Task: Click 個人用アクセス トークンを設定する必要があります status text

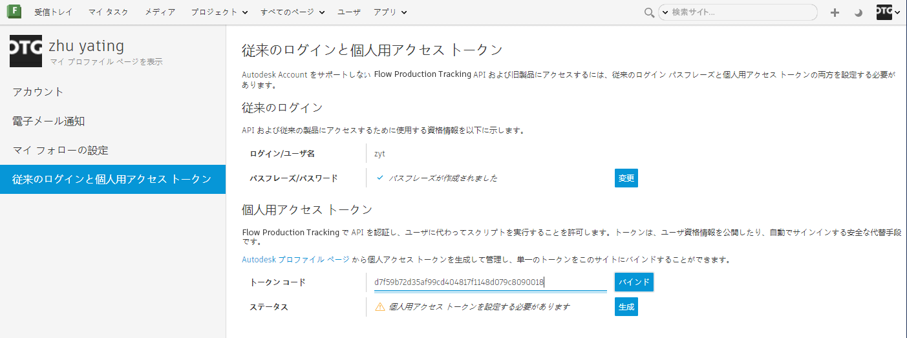Action: tap(479, 307)
